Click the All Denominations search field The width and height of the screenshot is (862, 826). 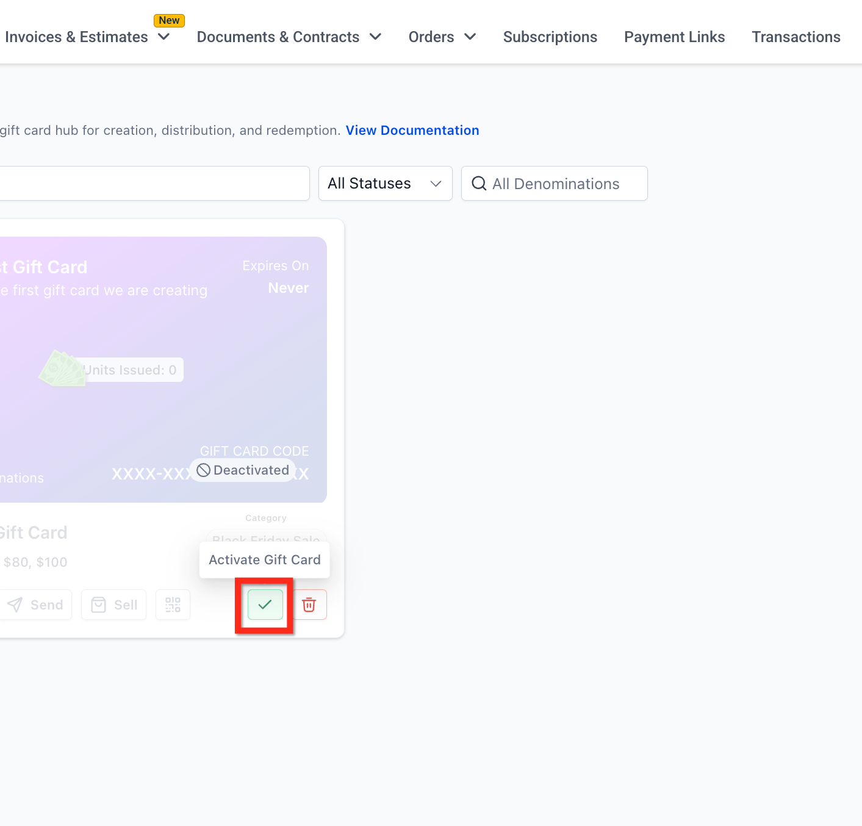coord(555,183)
